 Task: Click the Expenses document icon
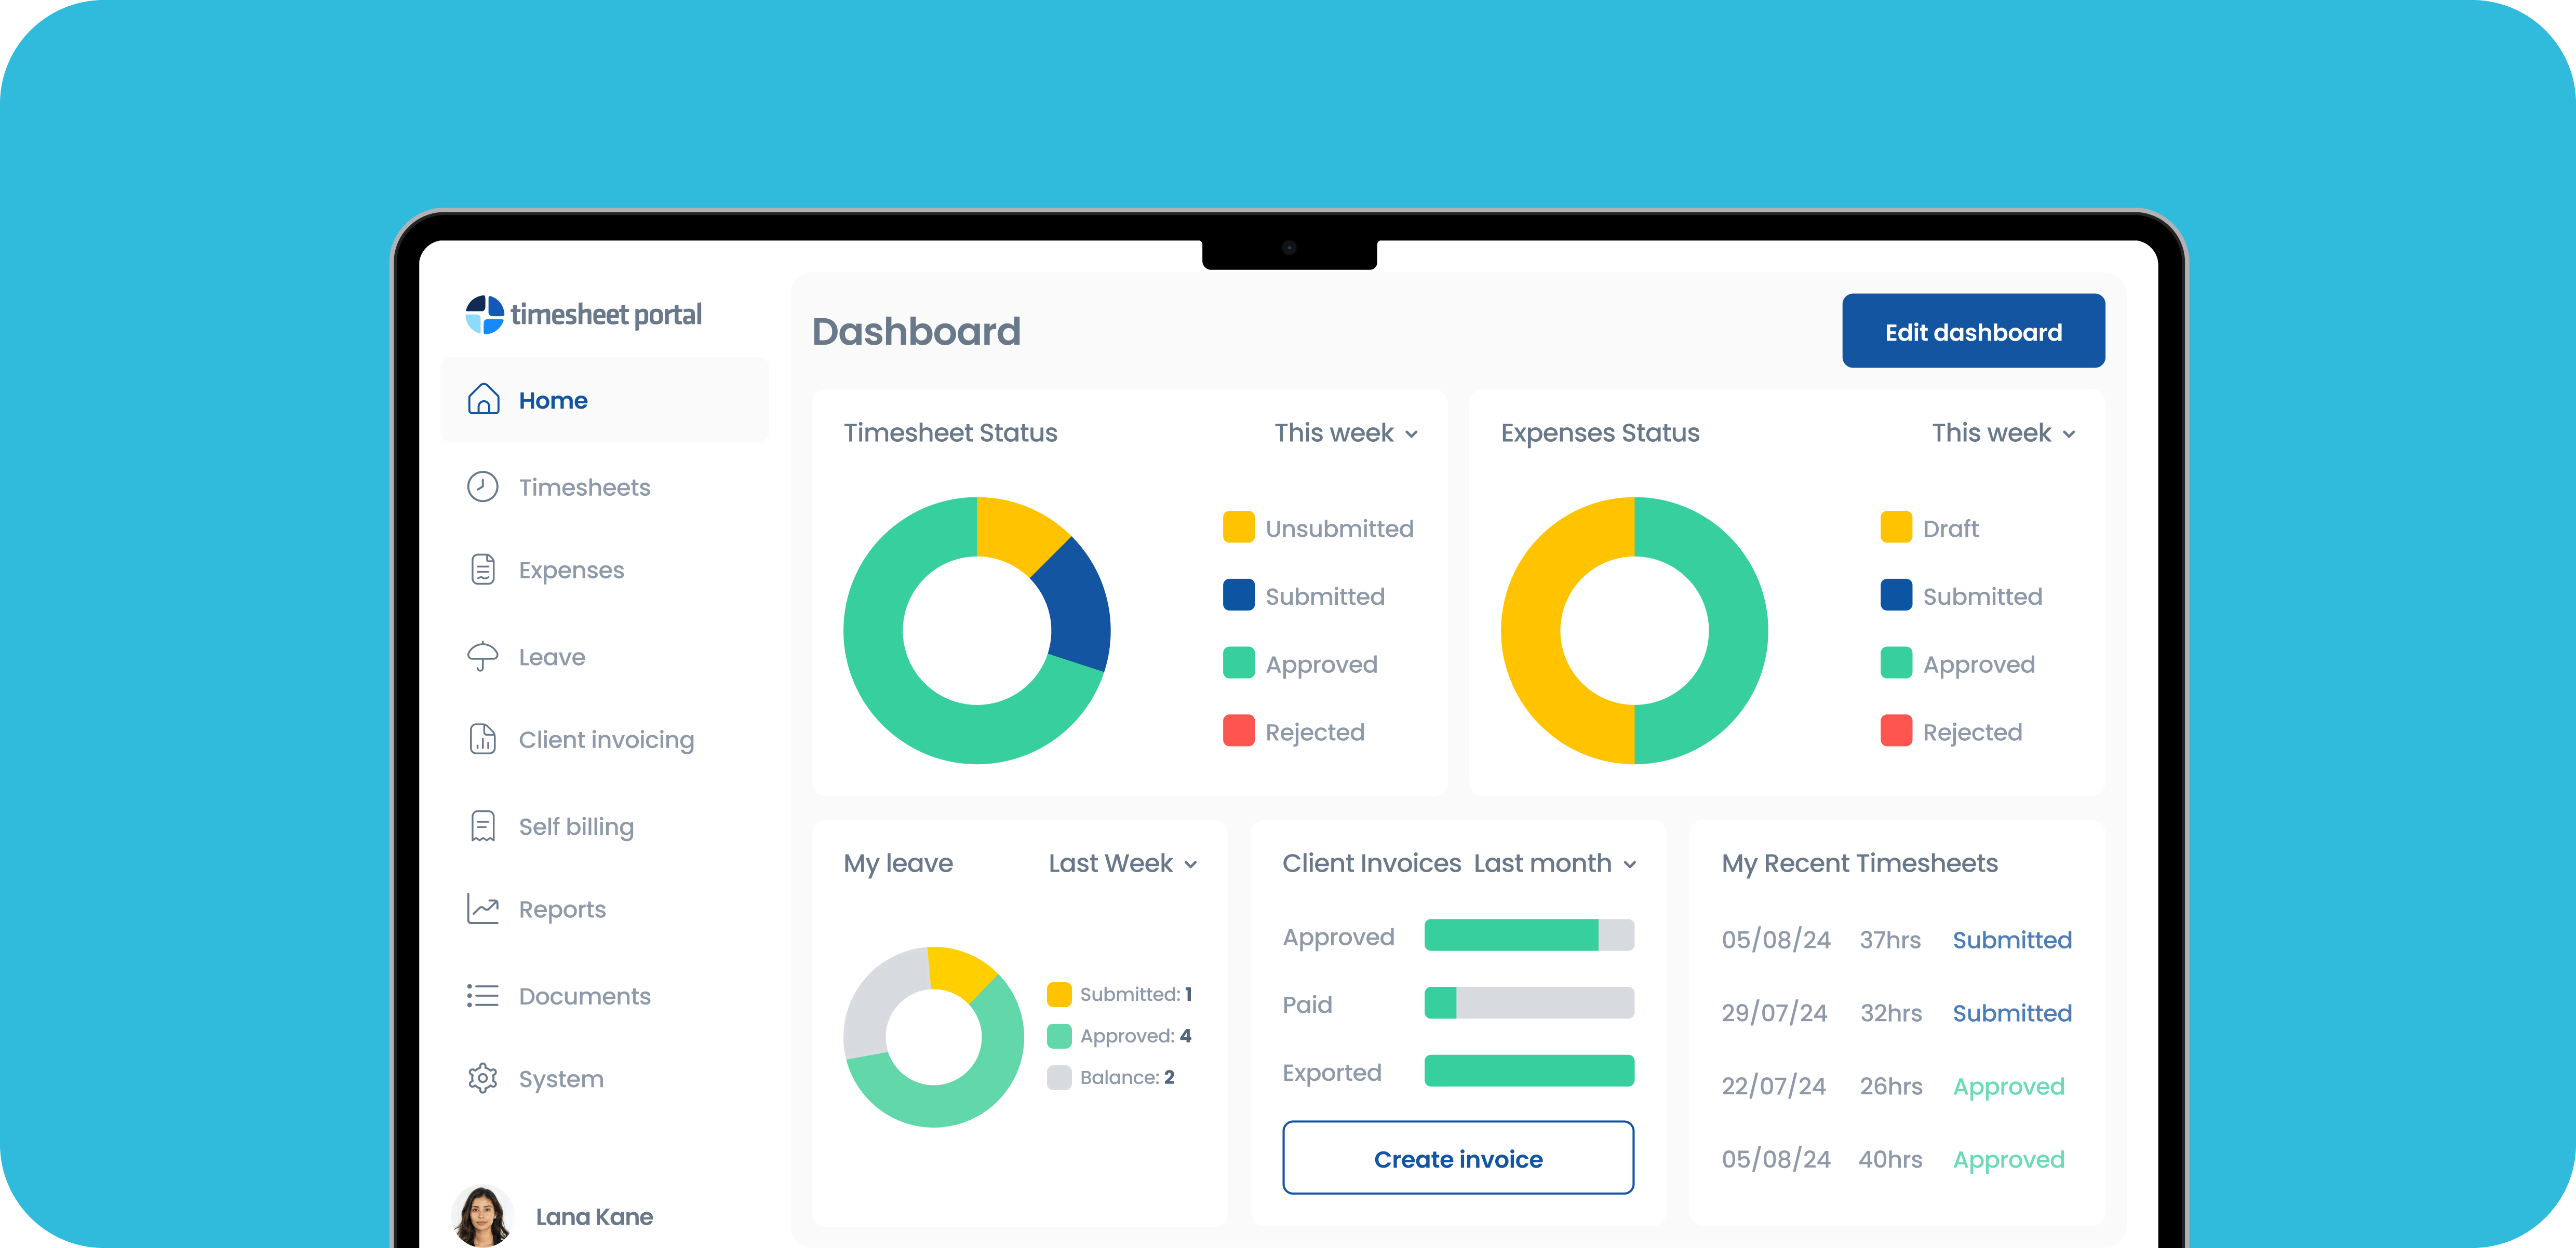pyautogui.click(x=483, y=569)
